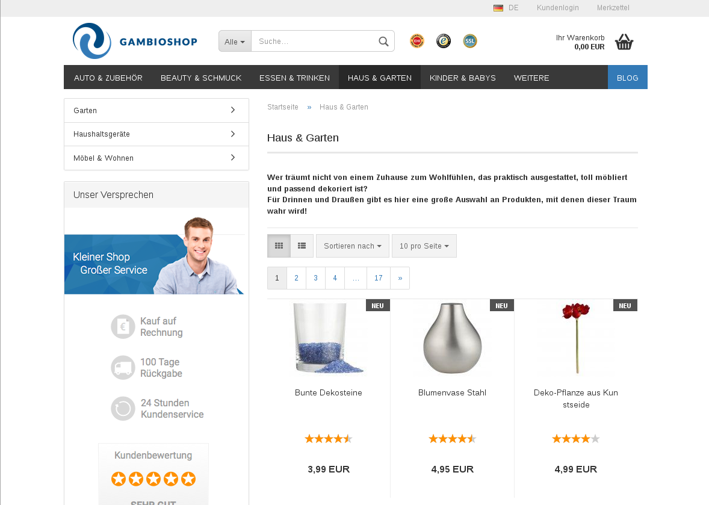
Task: Go to page 17 of results
Action: coord(379,278)
